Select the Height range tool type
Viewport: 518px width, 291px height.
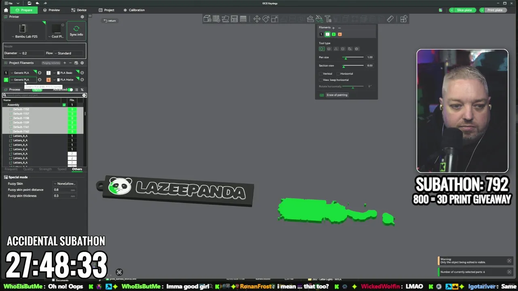[342, 49]
